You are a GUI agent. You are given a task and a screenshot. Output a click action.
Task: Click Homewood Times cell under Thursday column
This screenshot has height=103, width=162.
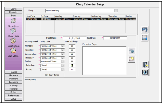pyautogui.click(x=117, y=19)
